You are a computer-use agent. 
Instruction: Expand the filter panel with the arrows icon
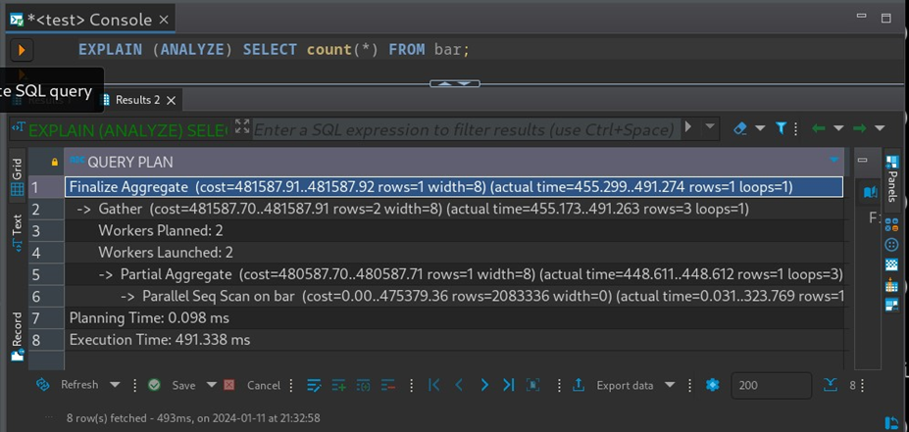242,126
